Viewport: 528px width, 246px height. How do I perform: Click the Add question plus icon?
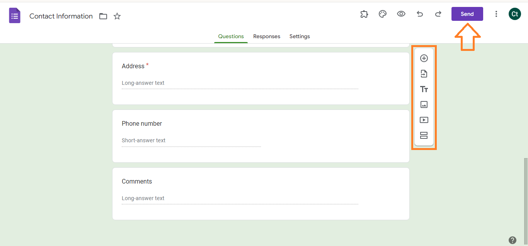pos(424,58)
